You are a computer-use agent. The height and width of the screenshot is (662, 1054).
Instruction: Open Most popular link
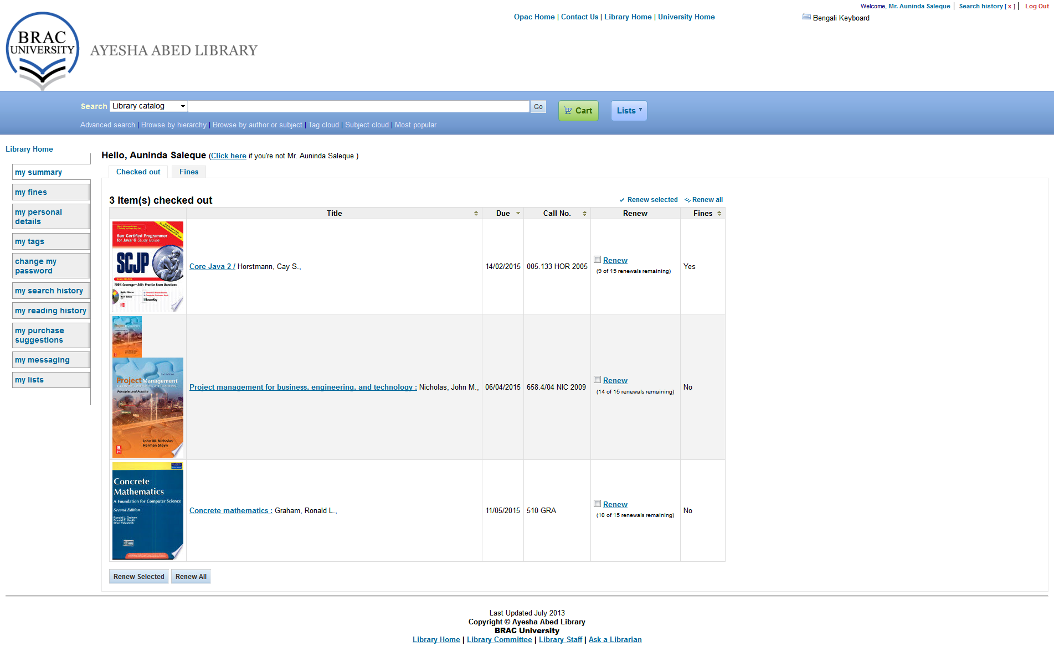[x=415, y=125]
